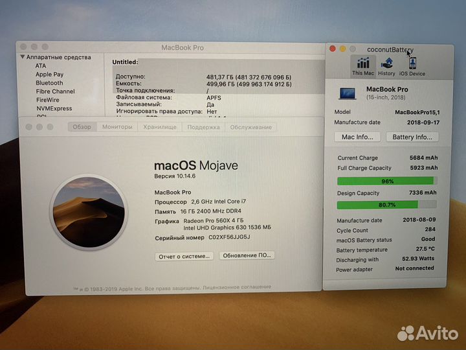Select Fibre Channel in the hardware sidebar
This screenshot has height=350, width=466.
(55, 91)
